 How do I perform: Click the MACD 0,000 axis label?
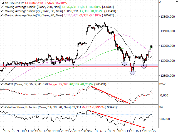(x=164, y=95)
